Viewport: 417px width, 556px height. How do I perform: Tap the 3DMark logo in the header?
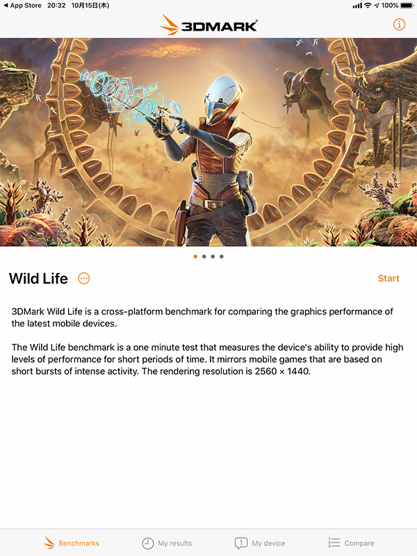click(208, 25)
